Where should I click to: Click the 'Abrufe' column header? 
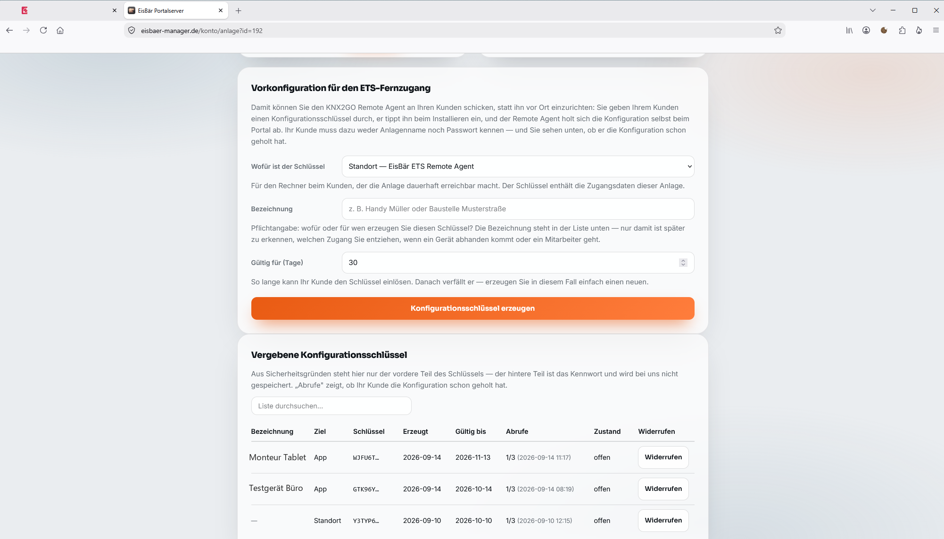pyautogui.click(x=517, y=431)
